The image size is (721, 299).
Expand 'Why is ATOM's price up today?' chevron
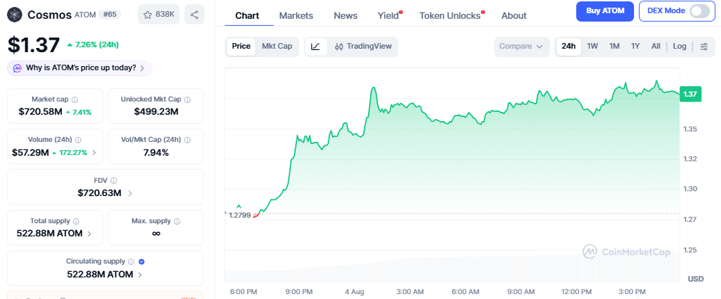click(x=142, y=68)
